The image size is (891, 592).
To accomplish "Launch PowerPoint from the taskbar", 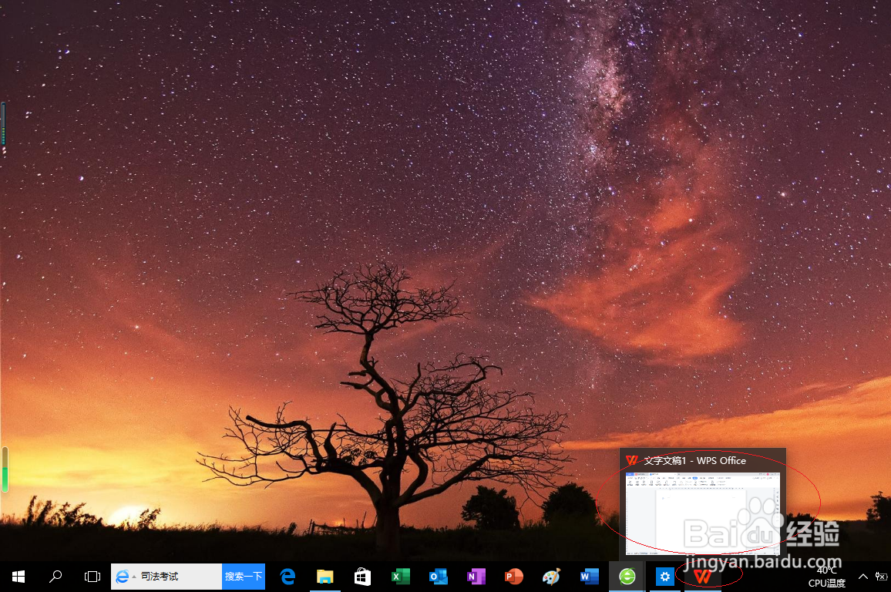I will point(513,577).
